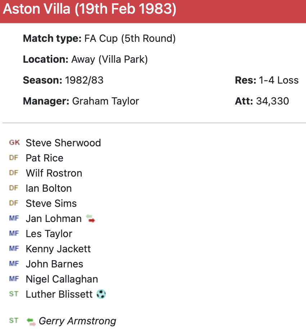Open Steve Sherwood's player page
The image size is (306, 333).
[x=63, y=143]
